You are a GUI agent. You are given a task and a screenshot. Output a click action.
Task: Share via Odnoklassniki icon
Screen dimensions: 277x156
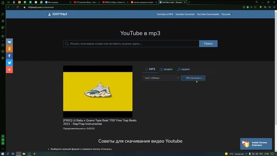pyautogui.click(x=10, y=49)
